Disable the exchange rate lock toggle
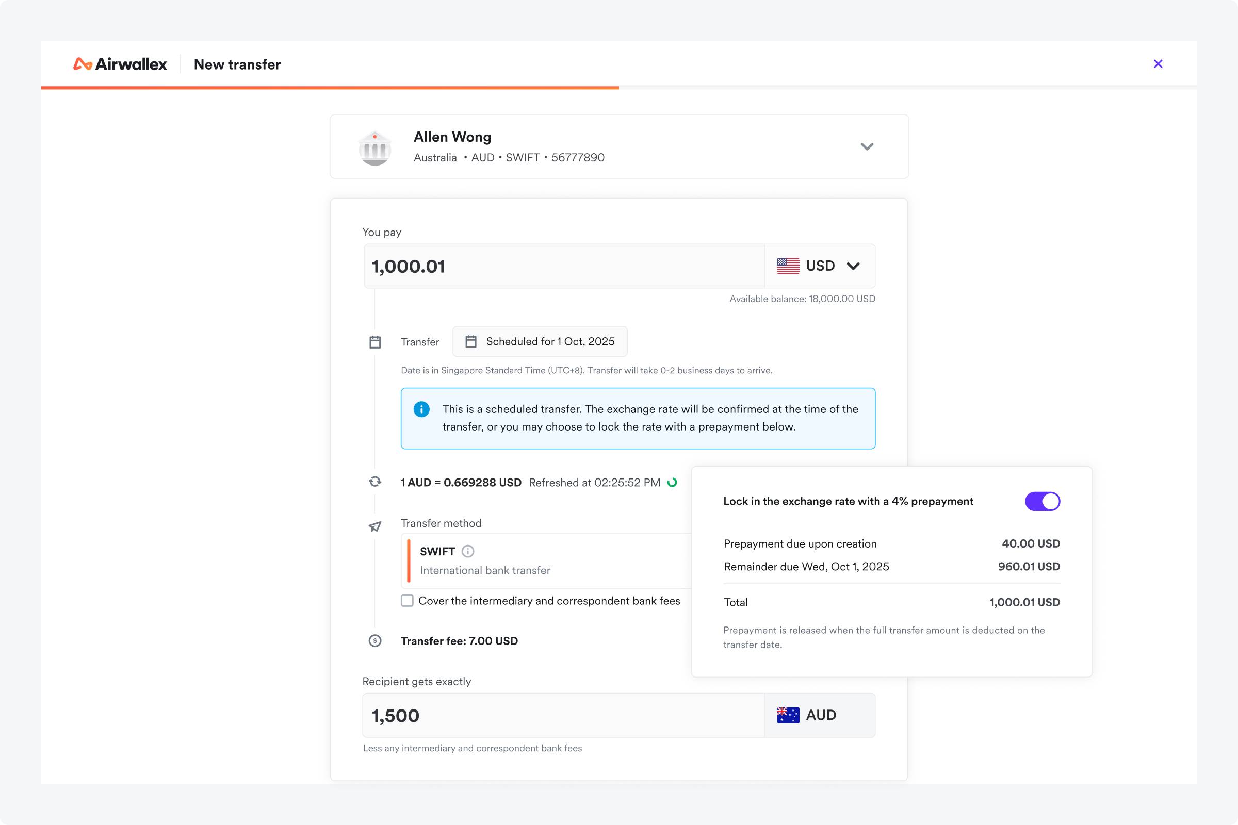The width and height of the screenshot is (1238, 825). tap(1041, 501)
